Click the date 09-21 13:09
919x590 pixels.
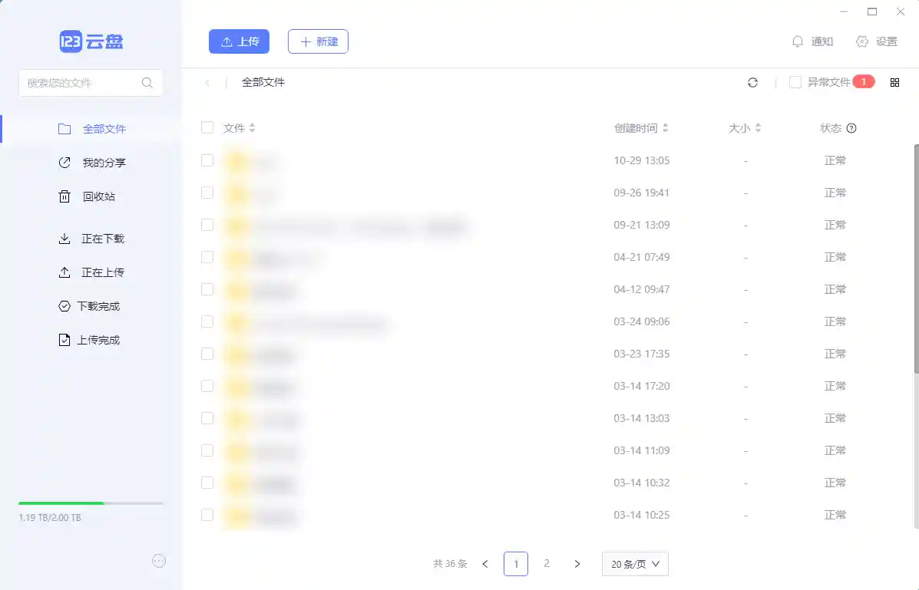[642, 225]
